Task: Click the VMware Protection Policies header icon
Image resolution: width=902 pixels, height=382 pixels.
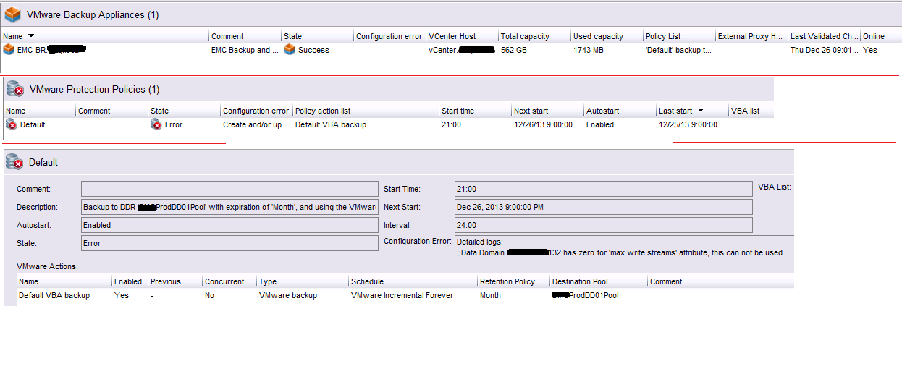Action: (14, 89)
